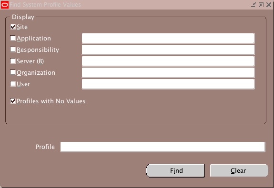Screen dimensions: 274x188
Task: Tick the Server (B) checkbox
Action: tap(13, 61)
